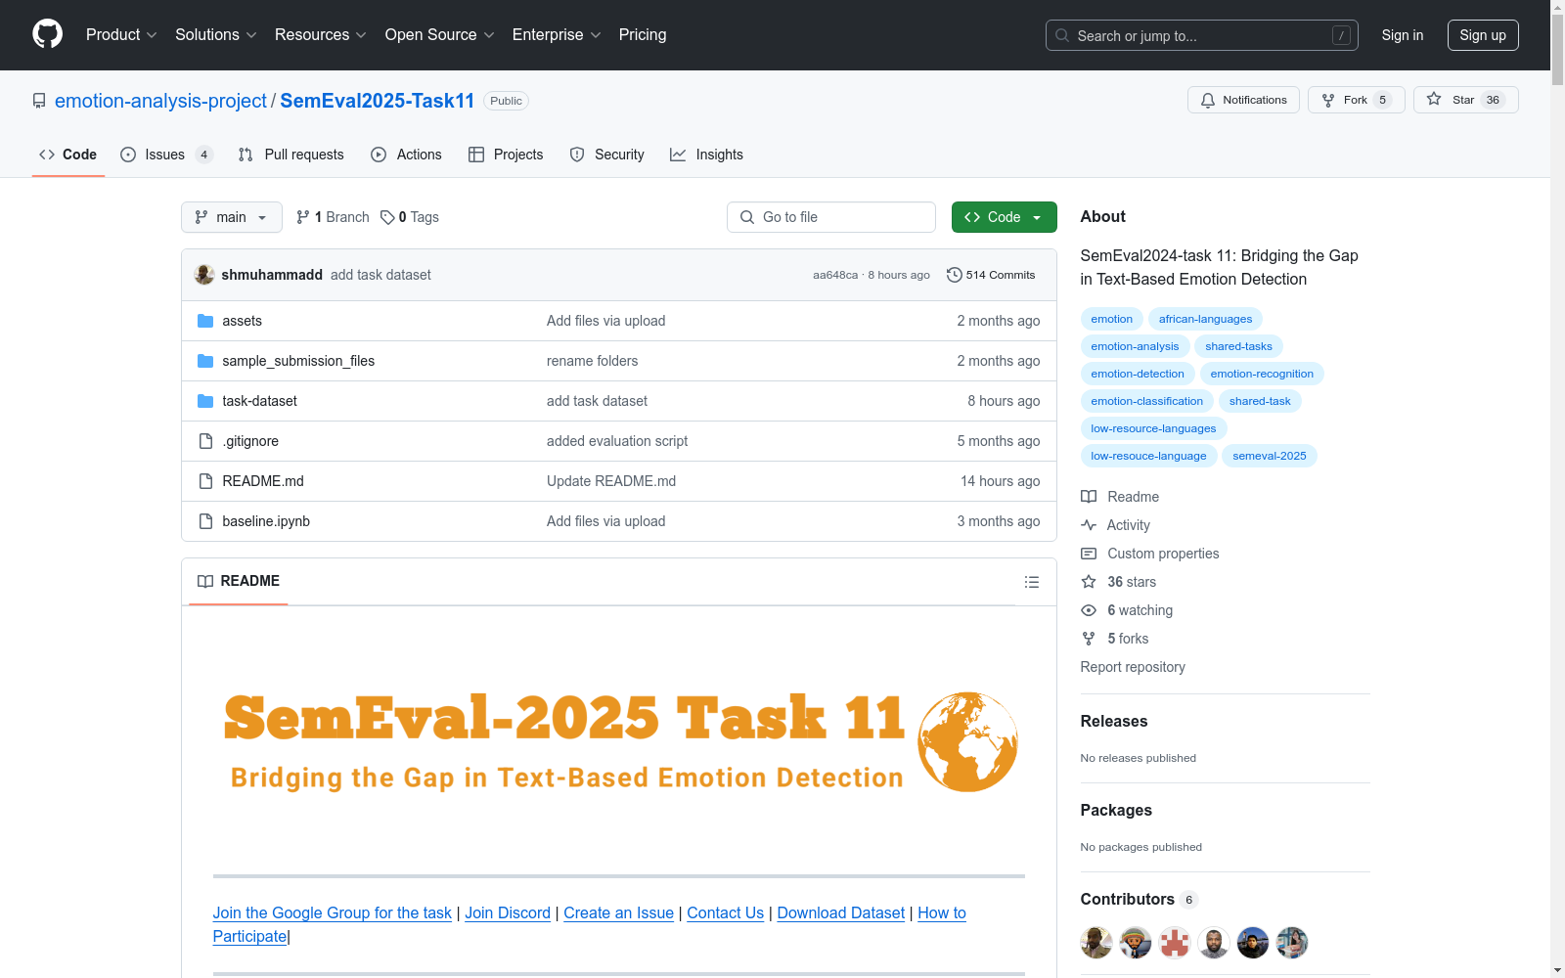Expand the Product menu
Viewport: 1565px width, 978px height.
121,35
